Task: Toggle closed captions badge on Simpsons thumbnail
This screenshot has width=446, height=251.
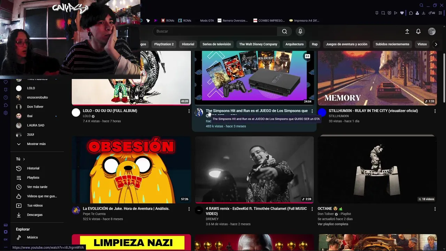Action: [x=307, y=56]
